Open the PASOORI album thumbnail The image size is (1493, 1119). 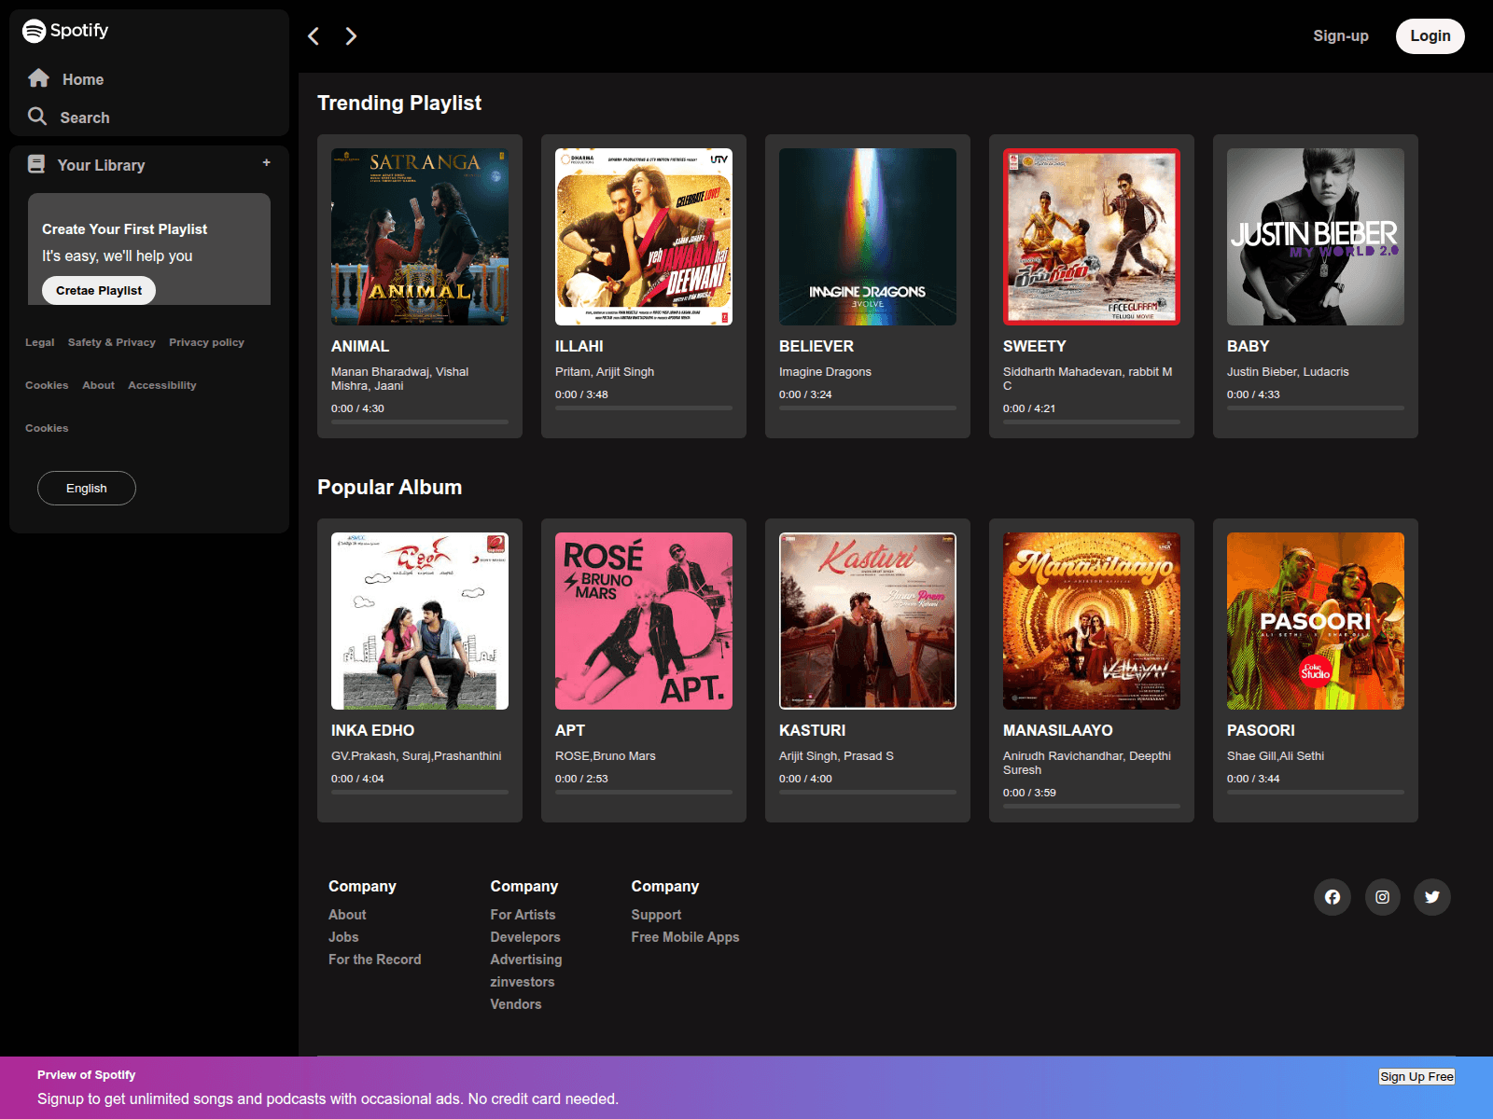tap(1315, 620)
